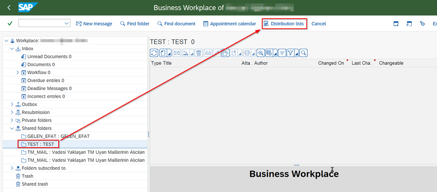Click New message button
Screen dimensions: 437x192
tap(94, 24)
